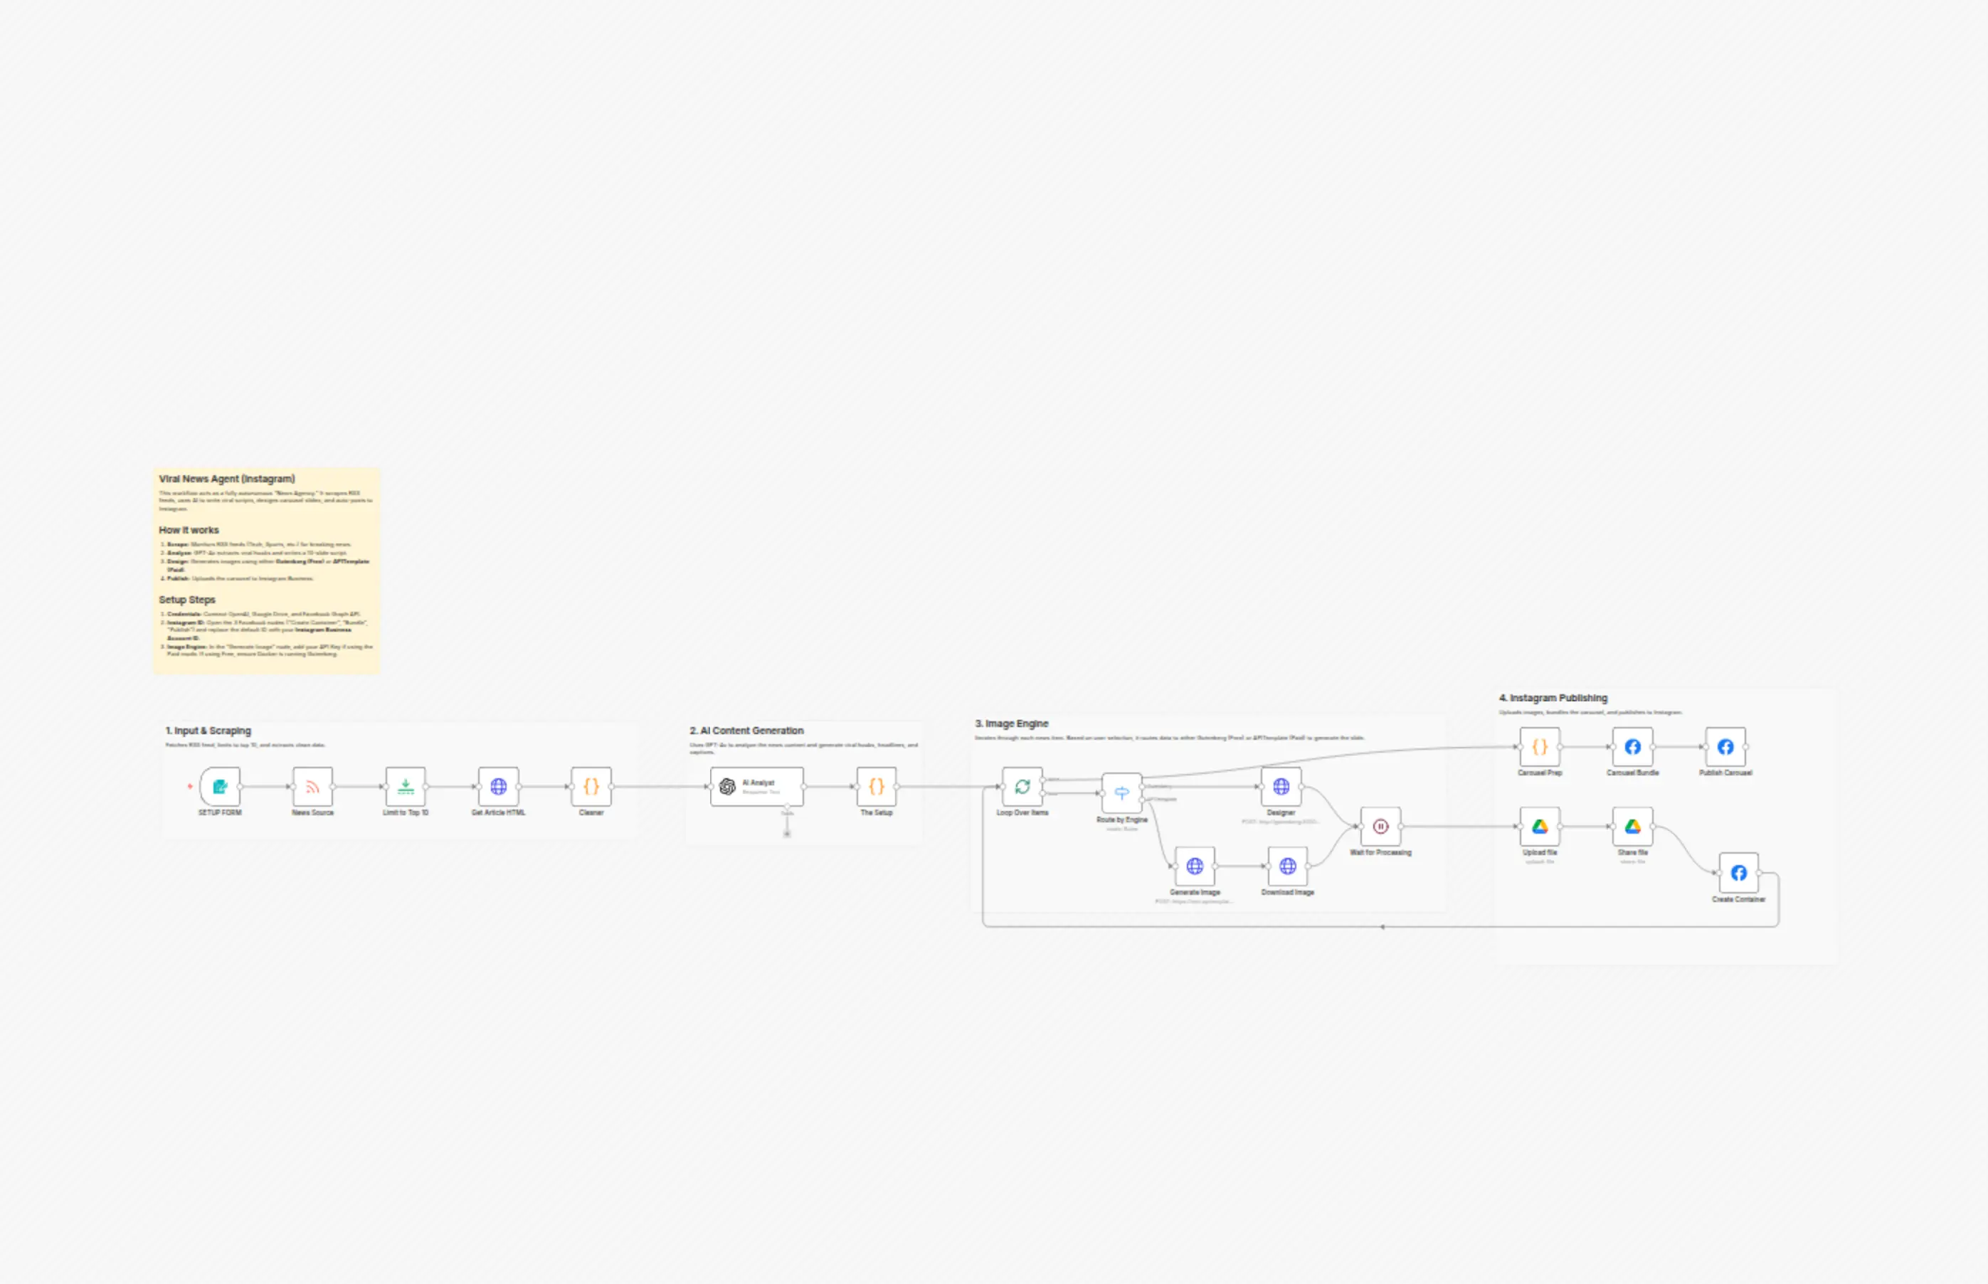Select the Create Container Facebook node

(1739, 873)
